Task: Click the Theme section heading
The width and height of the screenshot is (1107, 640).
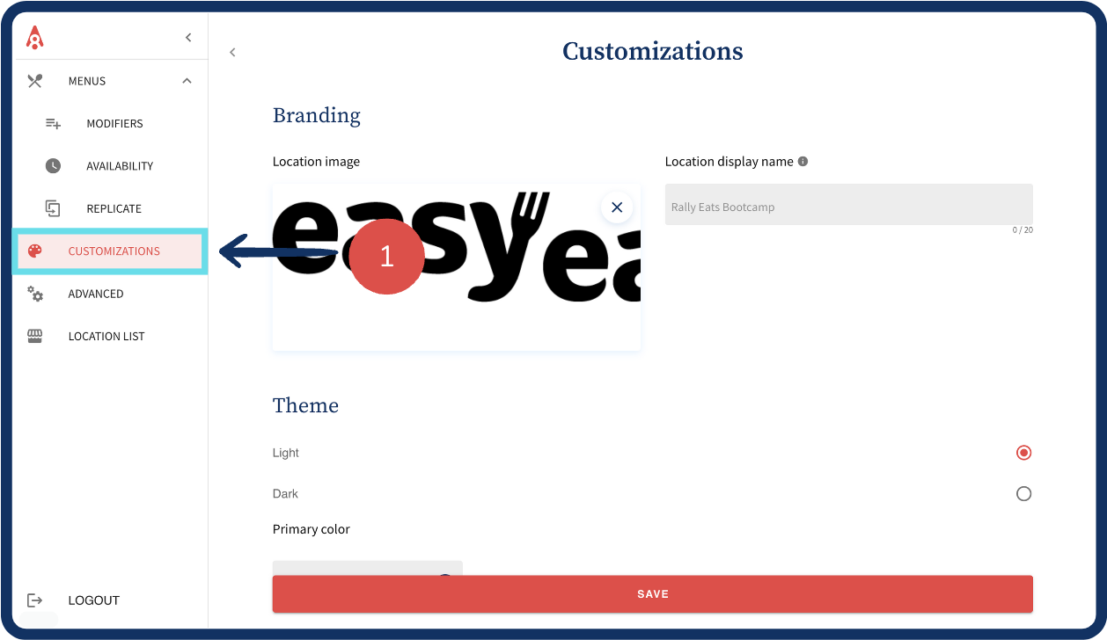Action: pos(305,405)
